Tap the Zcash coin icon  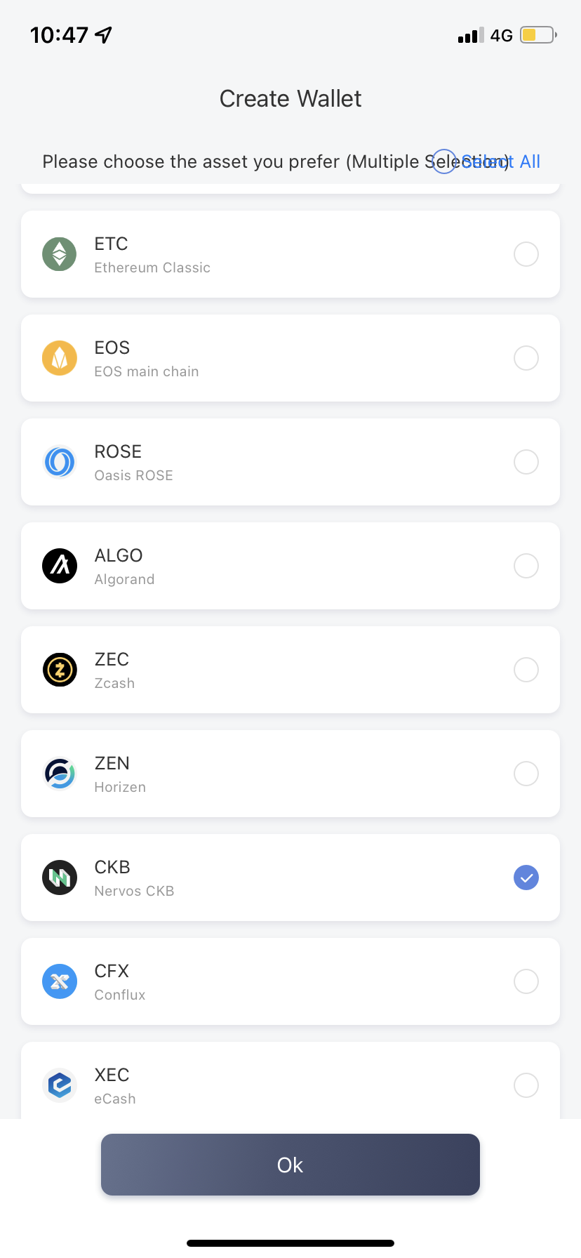pyautogui.click(x=60, y=670)
